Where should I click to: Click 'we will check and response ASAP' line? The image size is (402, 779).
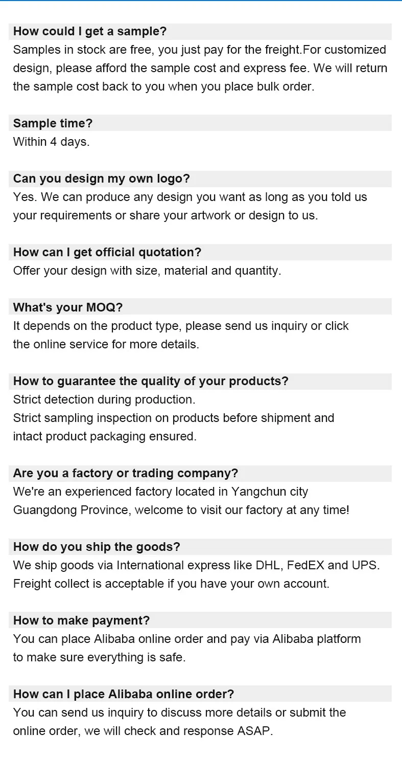pyautogui.click(x=143, y=731)
